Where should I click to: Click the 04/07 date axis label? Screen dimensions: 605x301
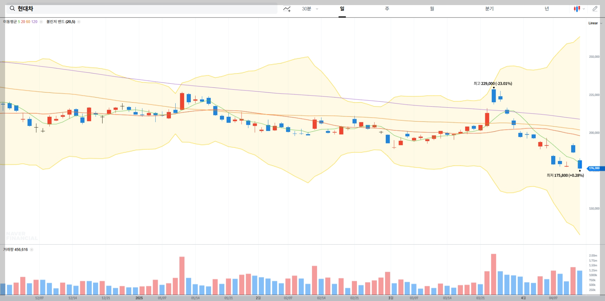click(553, 298)
